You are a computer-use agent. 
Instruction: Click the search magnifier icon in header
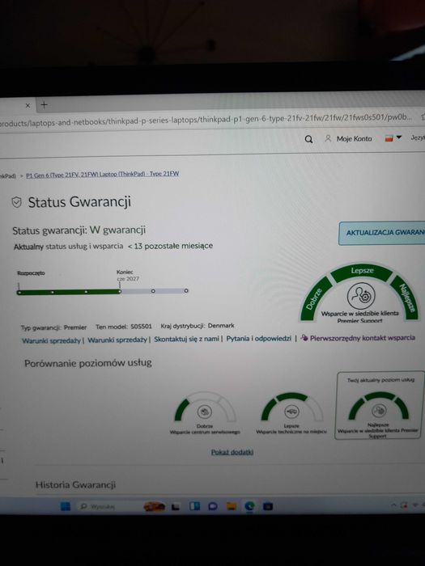pos(308,139)
